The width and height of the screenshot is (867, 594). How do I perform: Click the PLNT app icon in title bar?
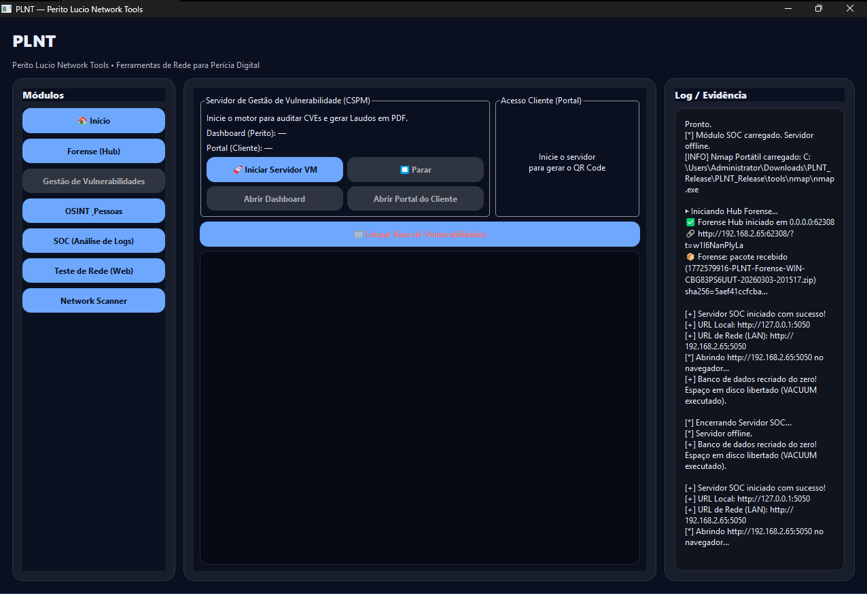[x=7, y=9]
